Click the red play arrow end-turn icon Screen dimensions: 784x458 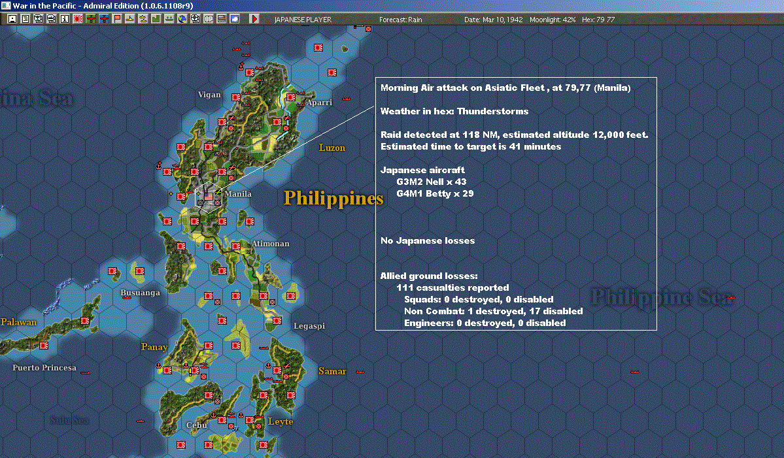[254, 19]
